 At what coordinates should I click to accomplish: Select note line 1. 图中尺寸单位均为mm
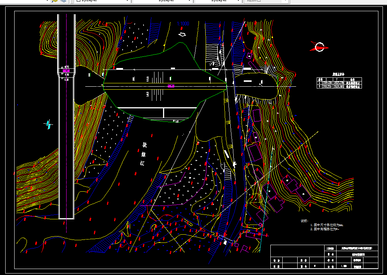coord(327,225)
